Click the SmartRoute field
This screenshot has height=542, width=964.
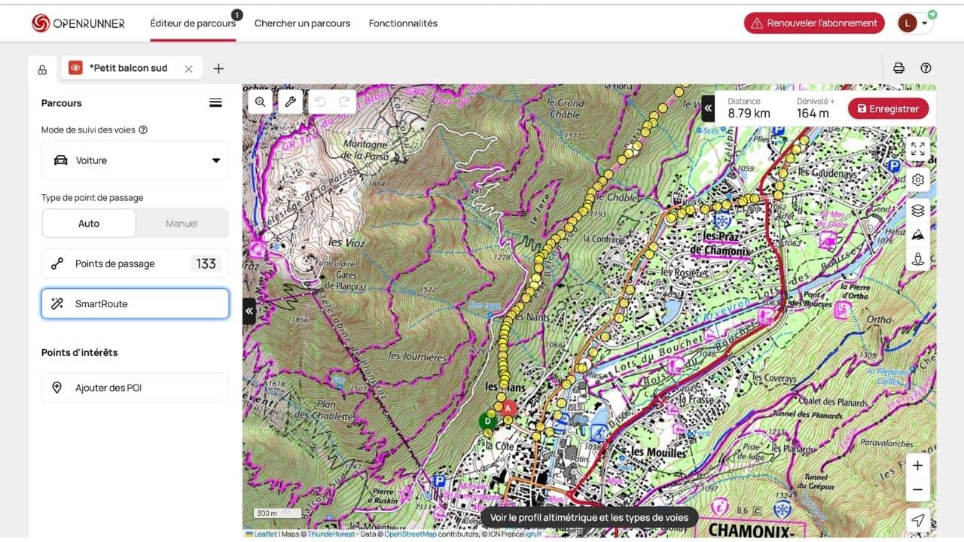pyautogui.click(x=135, y=304)
